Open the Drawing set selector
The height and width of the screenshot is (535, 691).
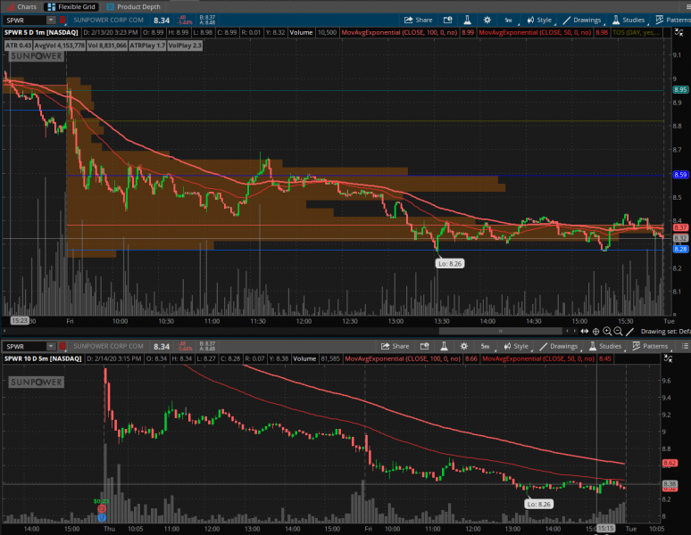[665, 332]
